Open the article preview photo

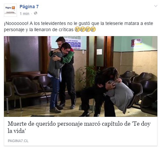81,76
